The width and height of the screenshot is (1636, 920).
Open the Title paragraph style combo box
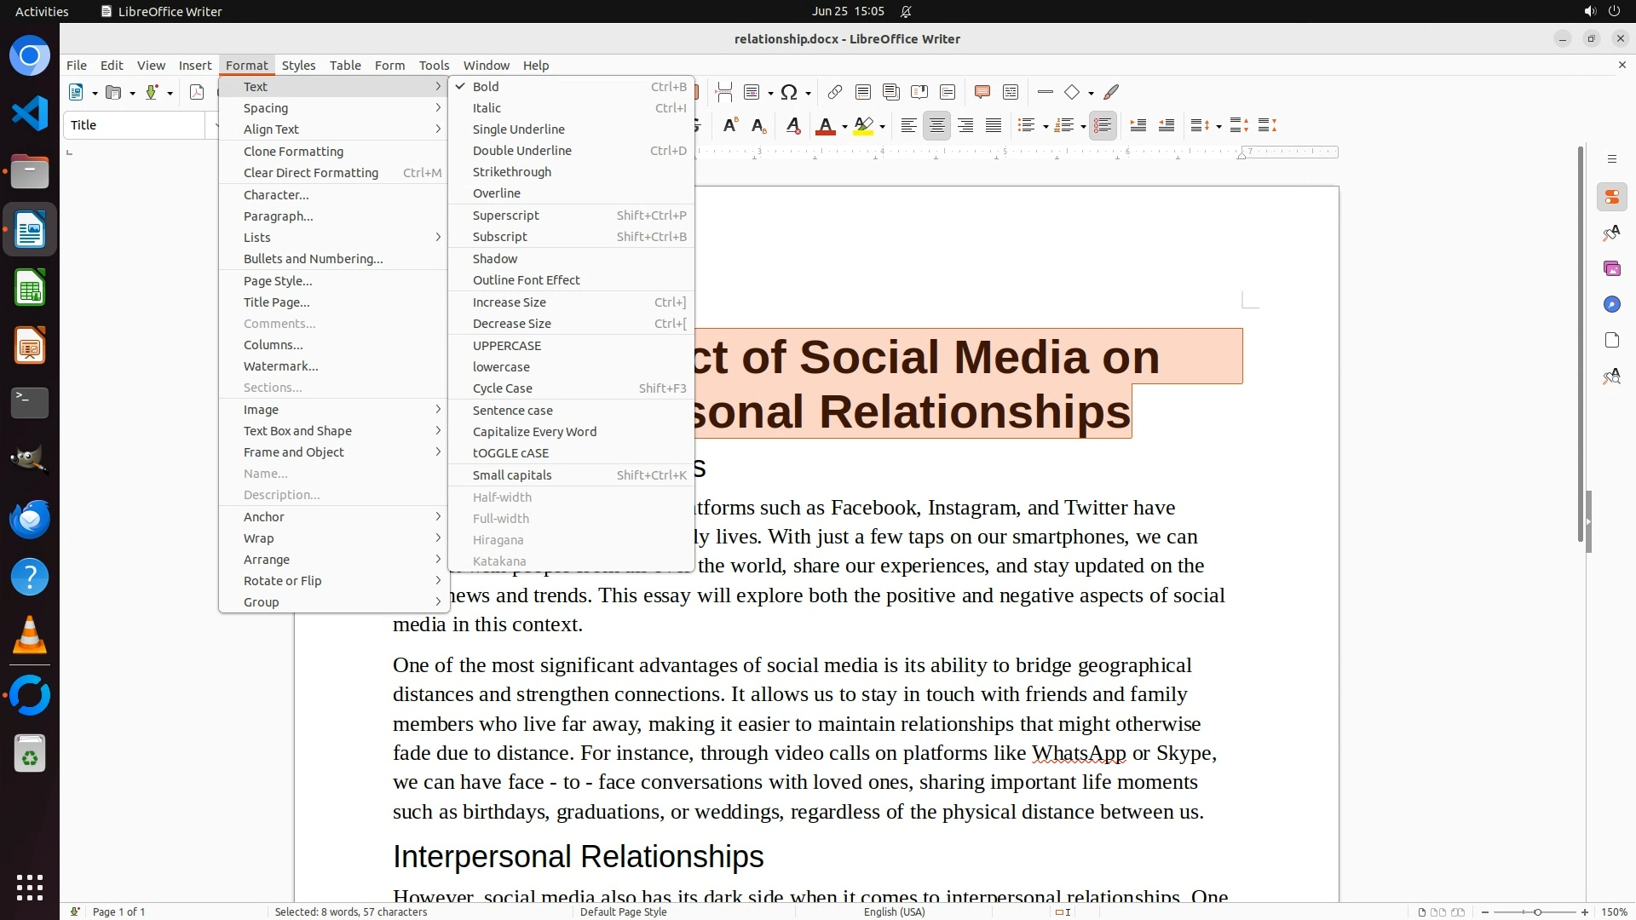coord(135,125)
